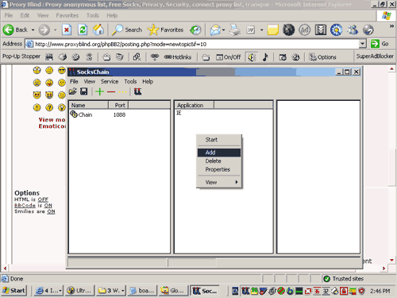Open the SocksChain Help menu

point(148,81)
